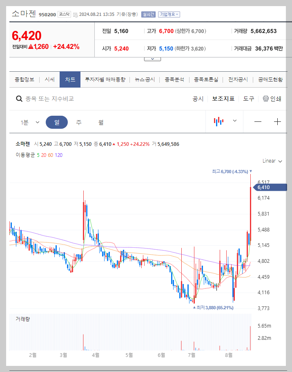
Task: Collapse the price summary panel chevron
Action: click(152, 58)
